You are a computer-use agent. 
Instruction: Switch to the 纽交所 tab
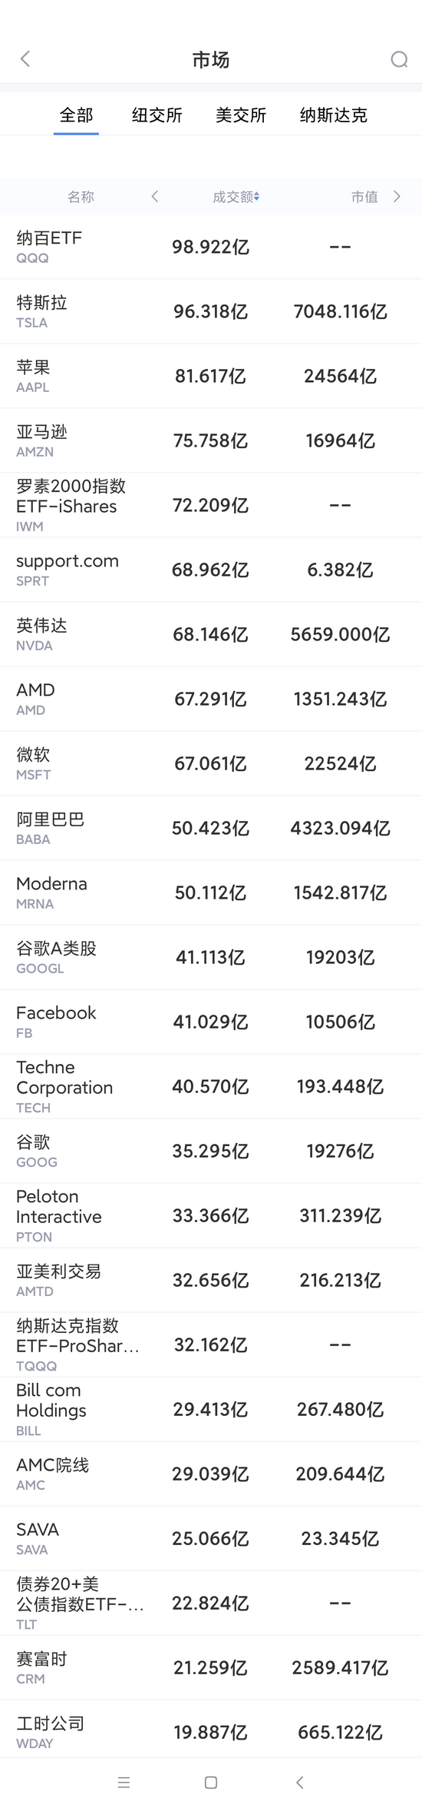pyautogui.click(x=157, y=115)
